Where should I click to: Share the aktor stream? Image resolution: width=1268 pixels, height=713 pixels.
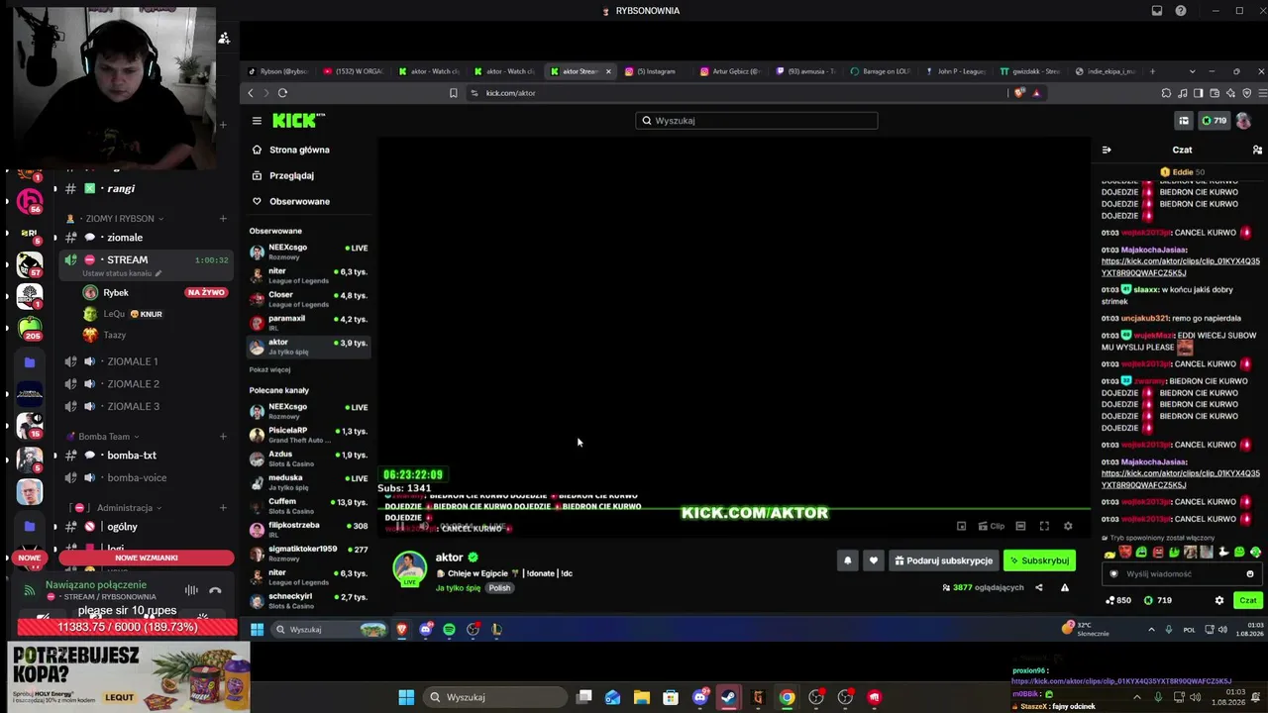coord(1038,587)
